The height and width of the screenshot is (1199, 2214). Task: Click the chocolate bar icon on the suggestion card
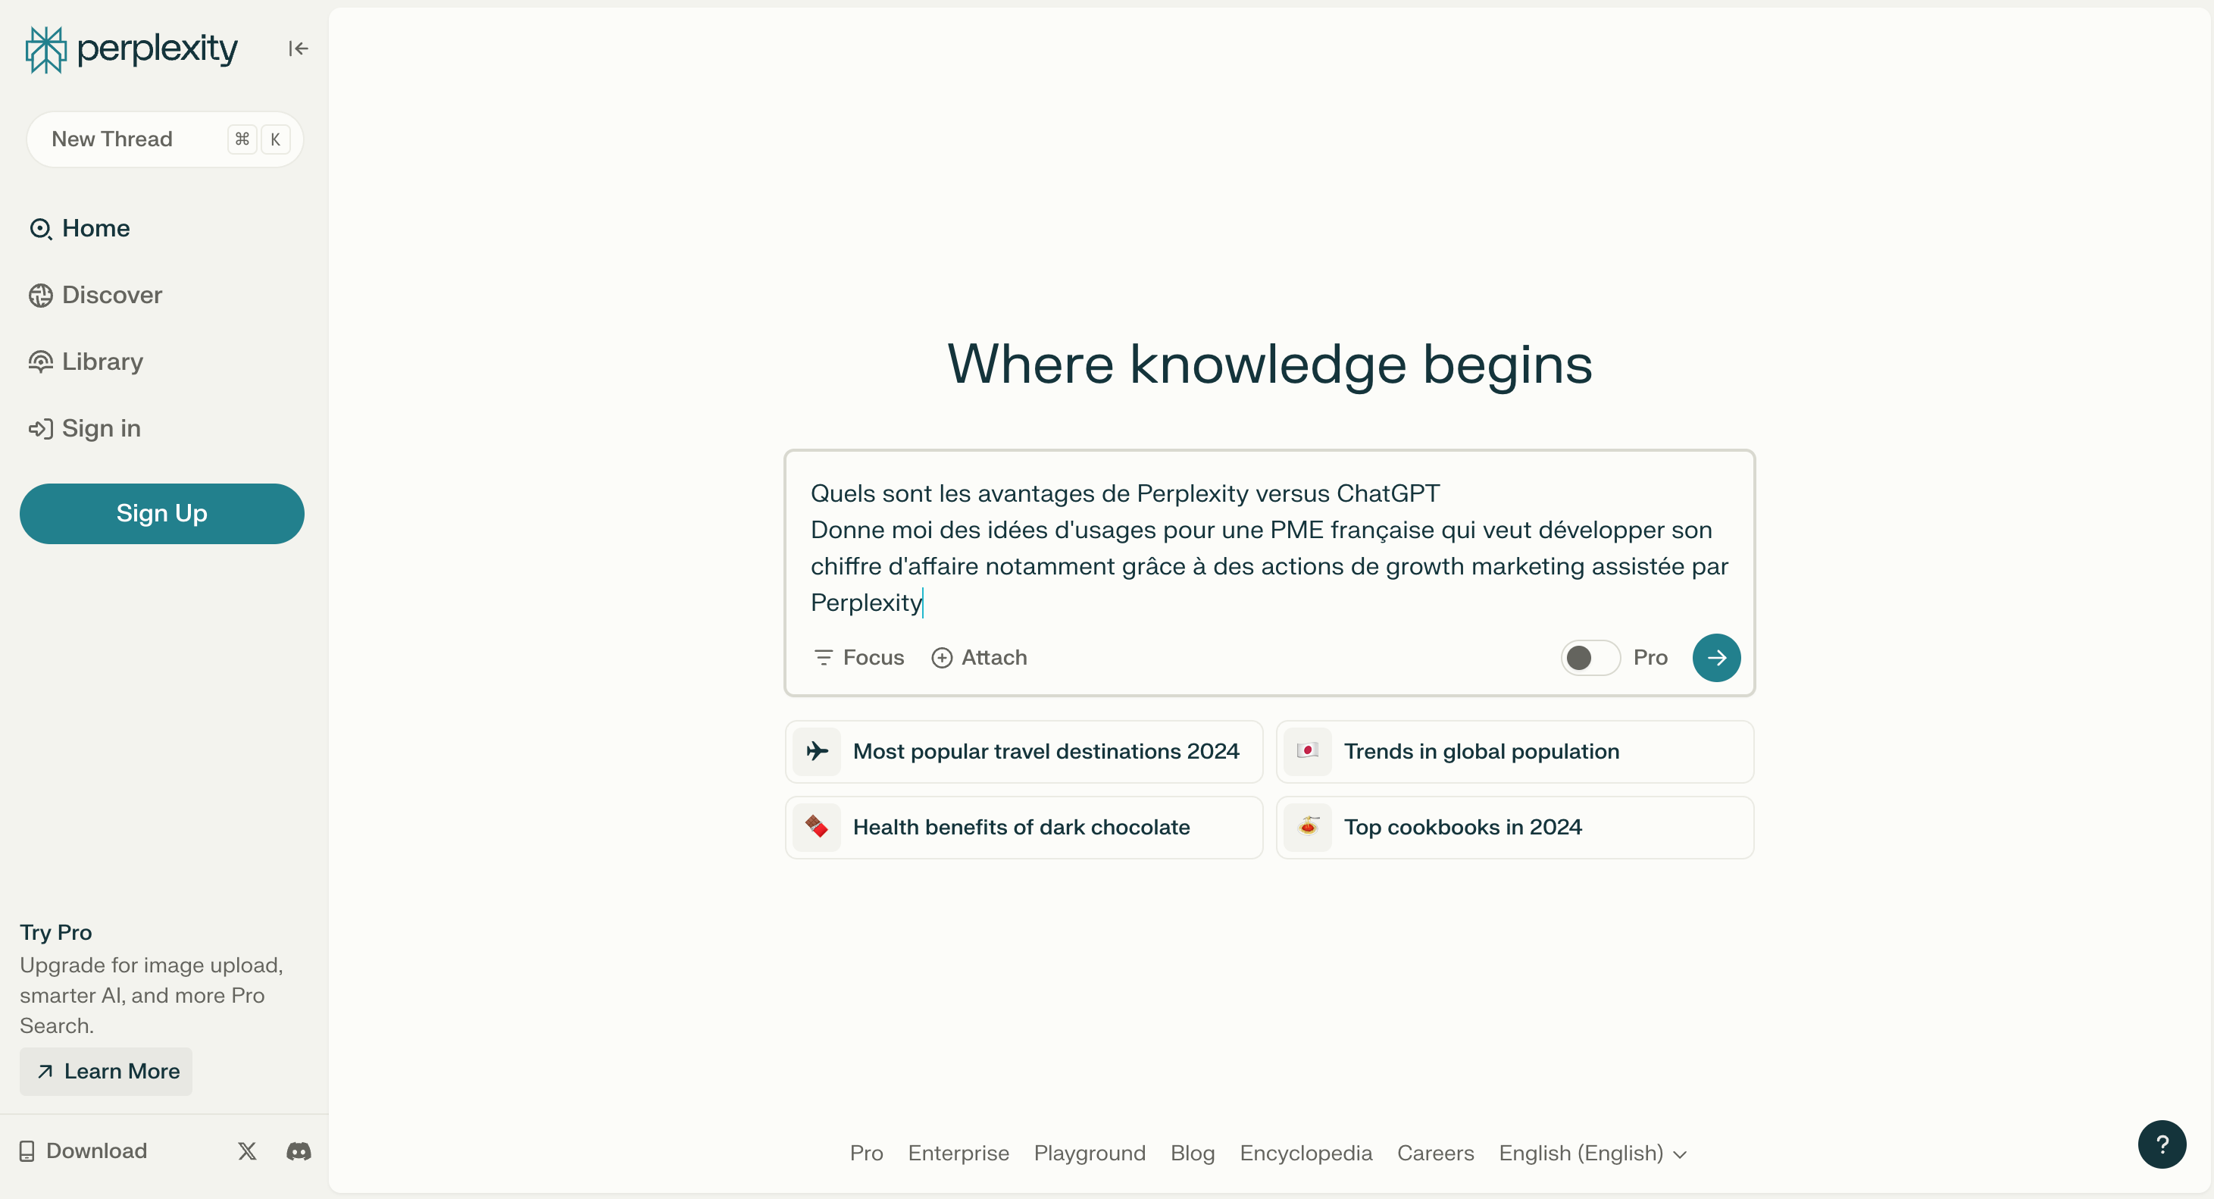pyautogui.click(x=817, y=828)
